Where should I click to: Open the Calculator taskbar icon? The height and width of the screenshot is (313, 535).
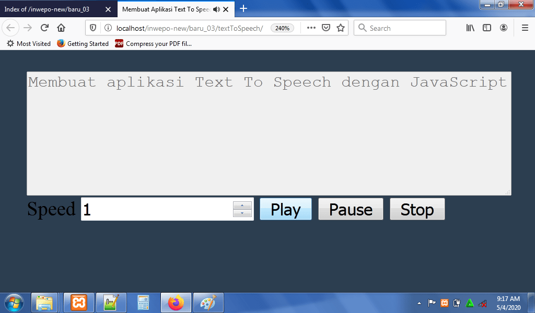click(143, 303)
